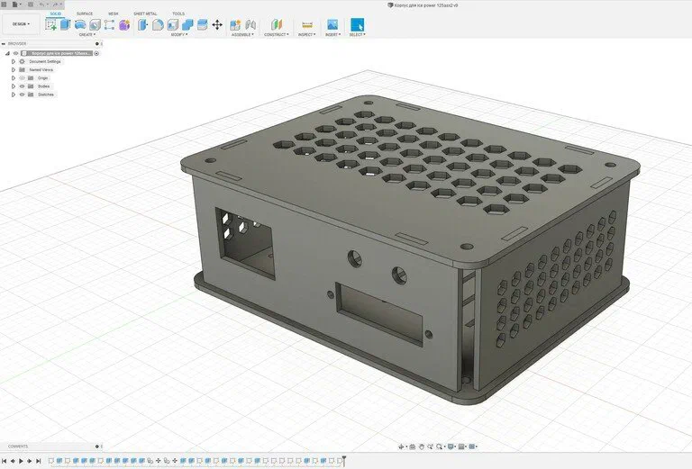Activate the root component radio button
This screenshot has width=692, height=469.
[x=96, y=53]
